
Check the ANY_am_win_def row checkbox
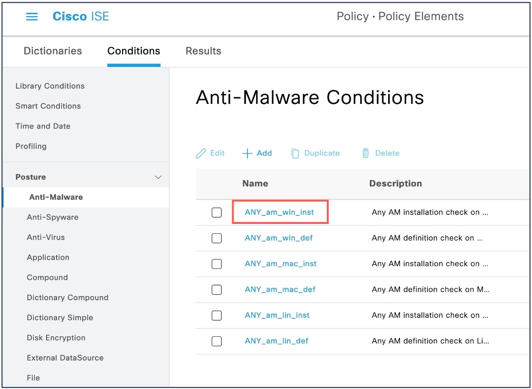217,238
